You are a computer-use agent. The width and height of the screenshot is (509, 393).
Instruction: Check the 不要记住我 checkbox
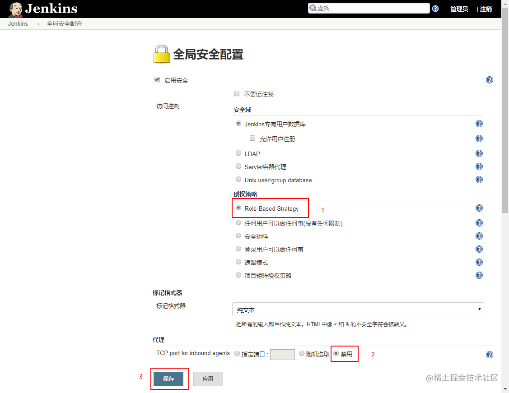pyautogui.click(x=237, y=94)
